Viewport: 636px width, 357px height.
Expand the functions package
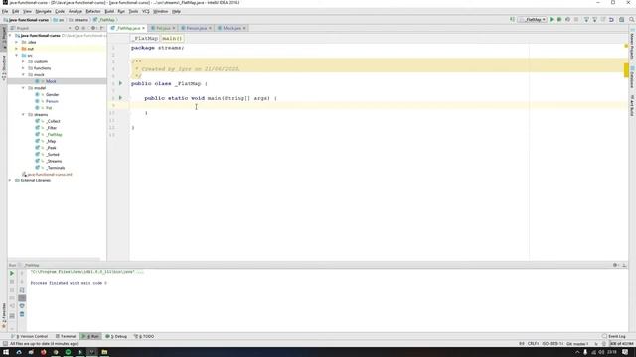(23, 68)
